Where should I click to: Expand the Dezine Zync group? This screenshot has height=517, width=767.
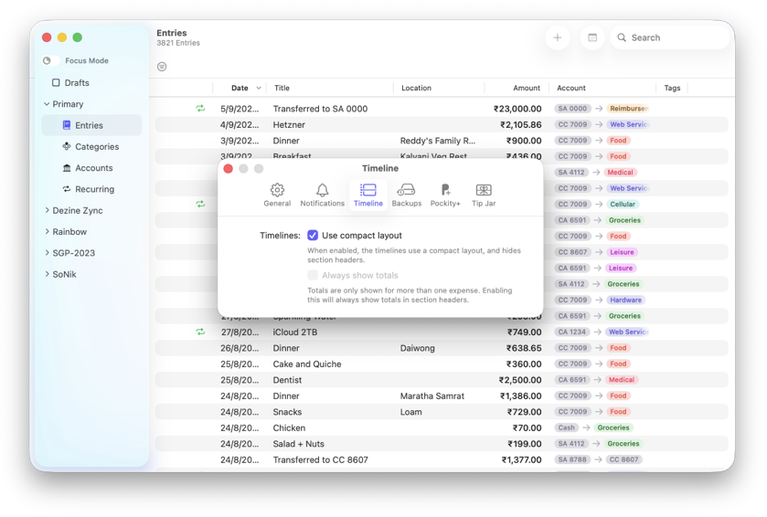tap(47, 210)
